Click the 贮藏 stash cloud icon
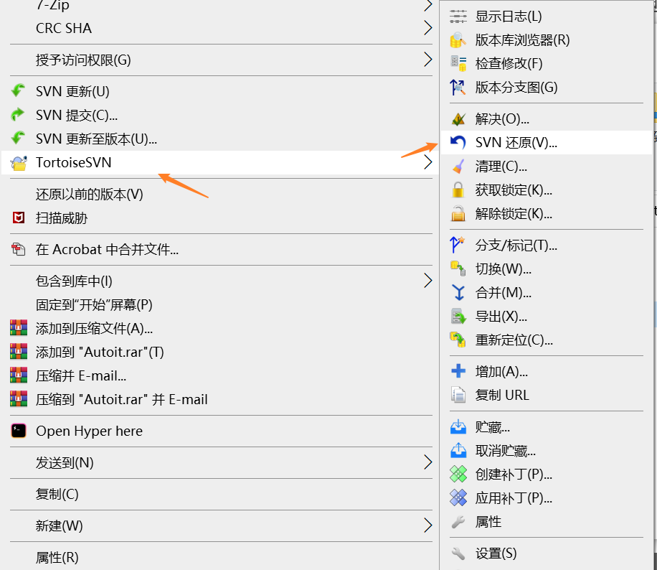 [457, 426]
